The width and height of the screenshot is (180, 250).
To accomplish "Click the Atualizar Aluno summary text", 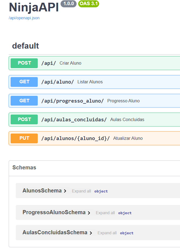I will tap(128, 138).
